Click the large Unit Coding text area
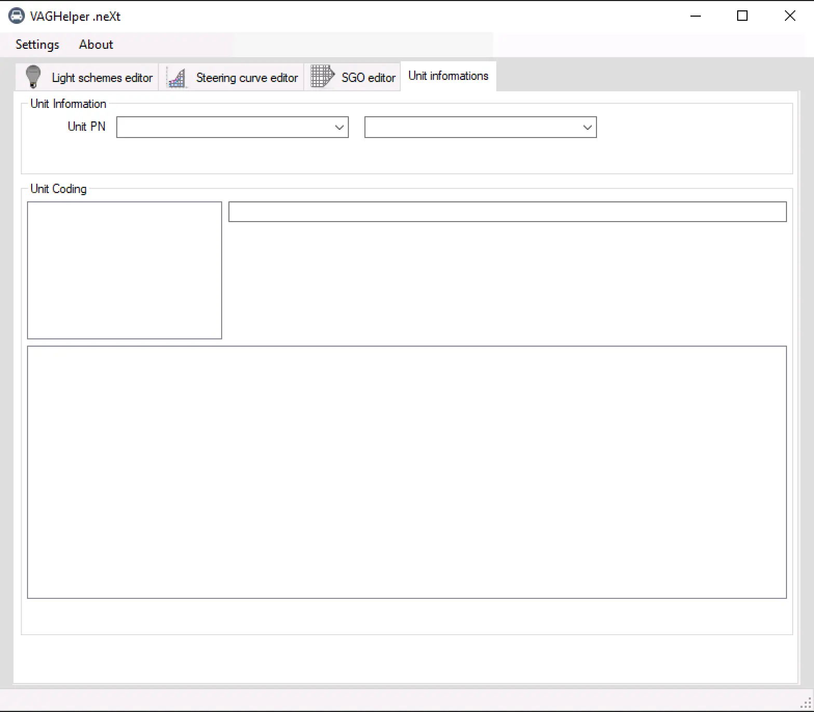Image resolution: width=814 pixels, height=712 pixels. (x=406, y=472)
